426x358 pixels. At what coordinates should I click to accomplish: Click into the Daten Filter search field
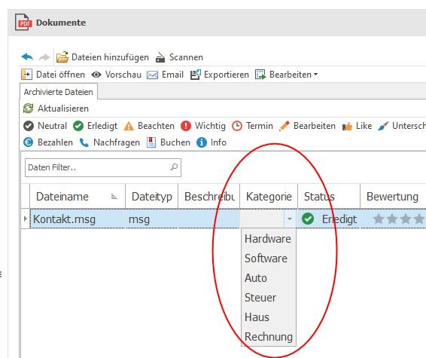[x=103, y=167]
